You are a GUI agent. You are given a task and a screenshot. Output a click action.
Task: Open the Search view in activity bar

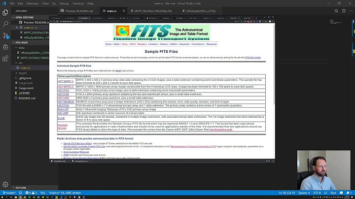5,24
